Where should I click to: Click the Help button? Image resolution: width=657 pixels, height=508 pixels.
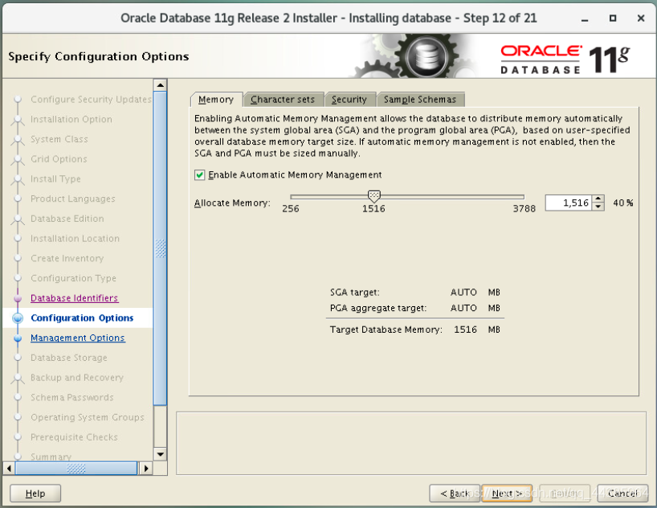[35, 494]
